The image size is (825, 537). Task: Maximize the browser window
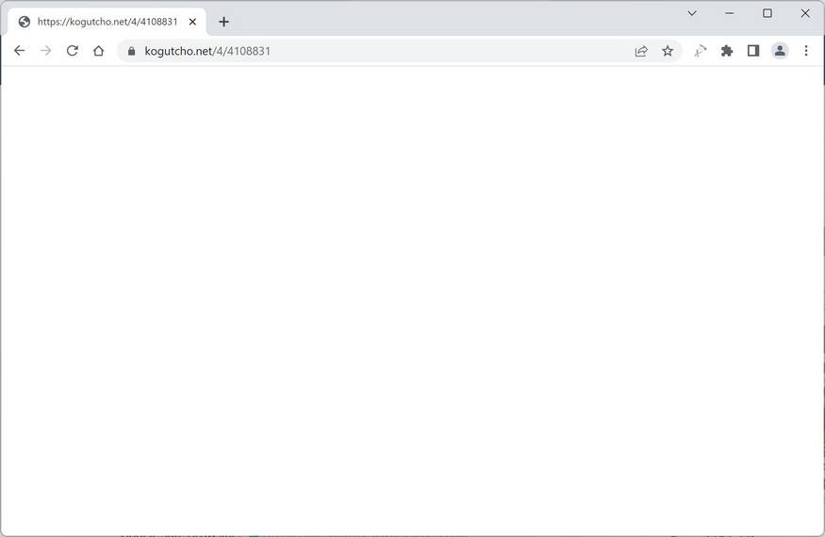(x=767, y=13)
